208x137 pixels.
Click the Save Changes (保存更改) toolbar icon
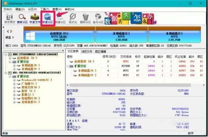click(9, 18)
